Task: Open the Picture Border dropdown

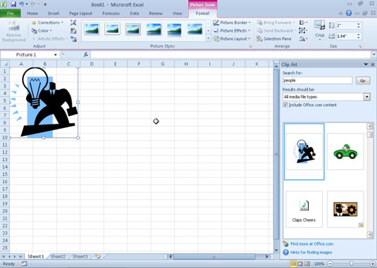Action: pos(232,23)
